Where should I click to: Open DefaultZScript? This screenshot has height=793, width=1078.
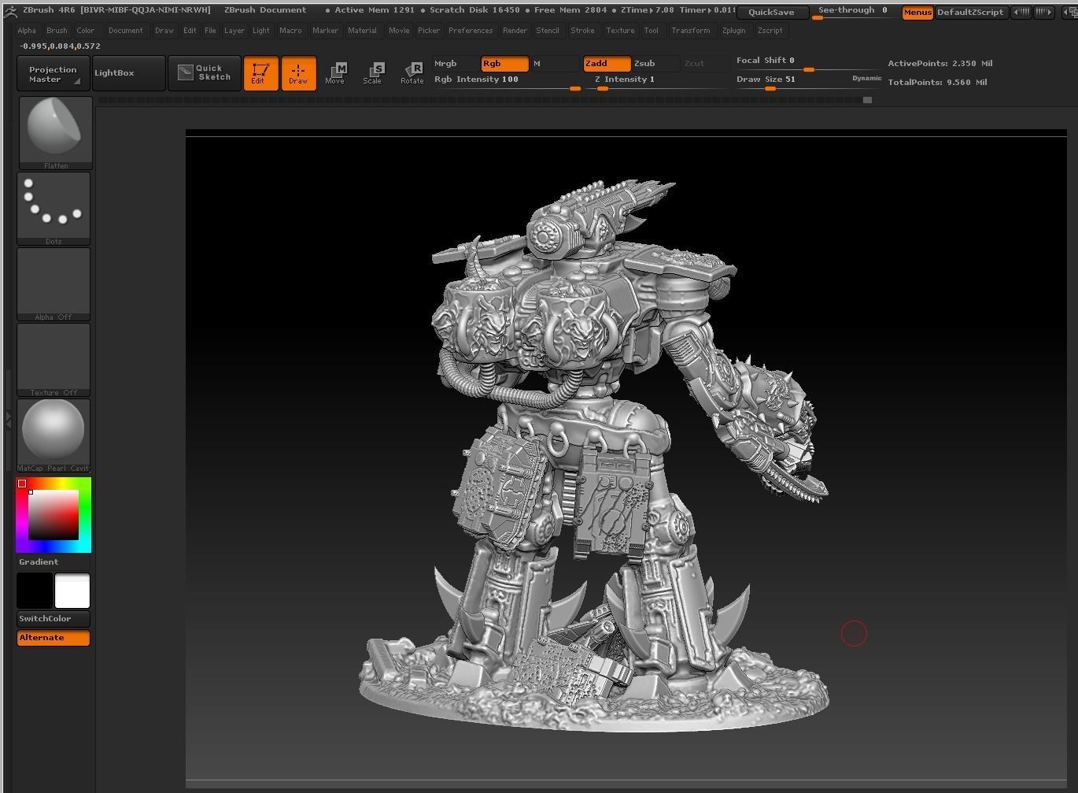(x=971, y=13)
